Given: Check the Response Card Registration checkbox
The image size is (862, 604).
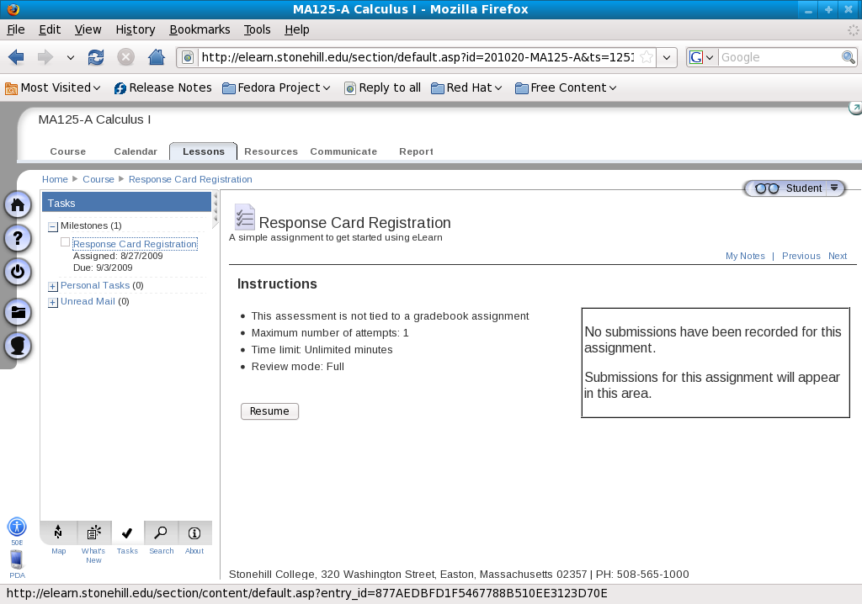Looking at the screenshot, I should coord(66,242).
